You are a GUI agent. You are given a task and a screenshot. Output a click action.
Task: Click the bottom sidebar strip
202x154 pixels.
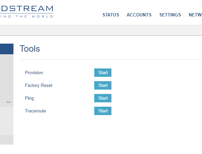click(x=7, y=140)
